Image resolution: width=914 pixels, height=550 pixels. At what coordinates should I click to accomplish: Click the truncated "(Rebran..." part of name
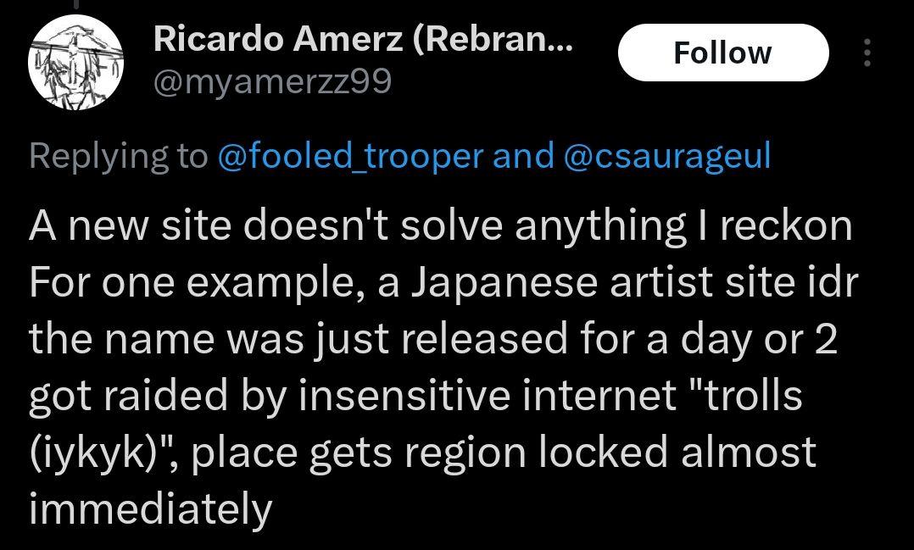493,39
